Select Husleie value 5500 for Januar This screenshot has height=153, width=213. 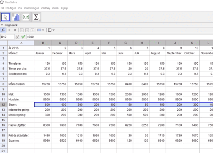click(43, 99)
